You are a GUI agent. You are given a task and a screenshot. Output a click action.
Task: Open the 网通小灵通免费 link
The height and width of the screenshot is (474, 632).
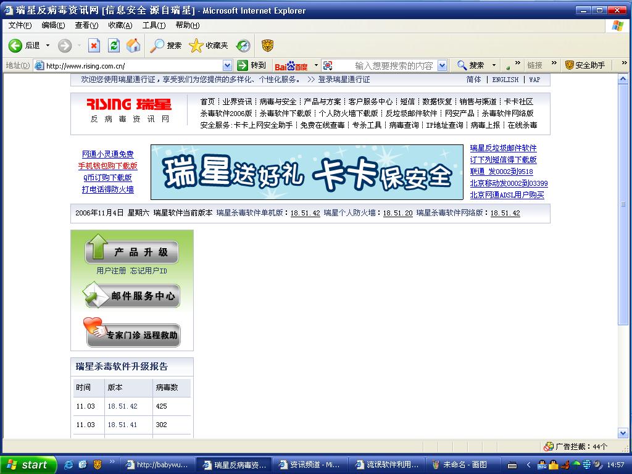[107, 154]
